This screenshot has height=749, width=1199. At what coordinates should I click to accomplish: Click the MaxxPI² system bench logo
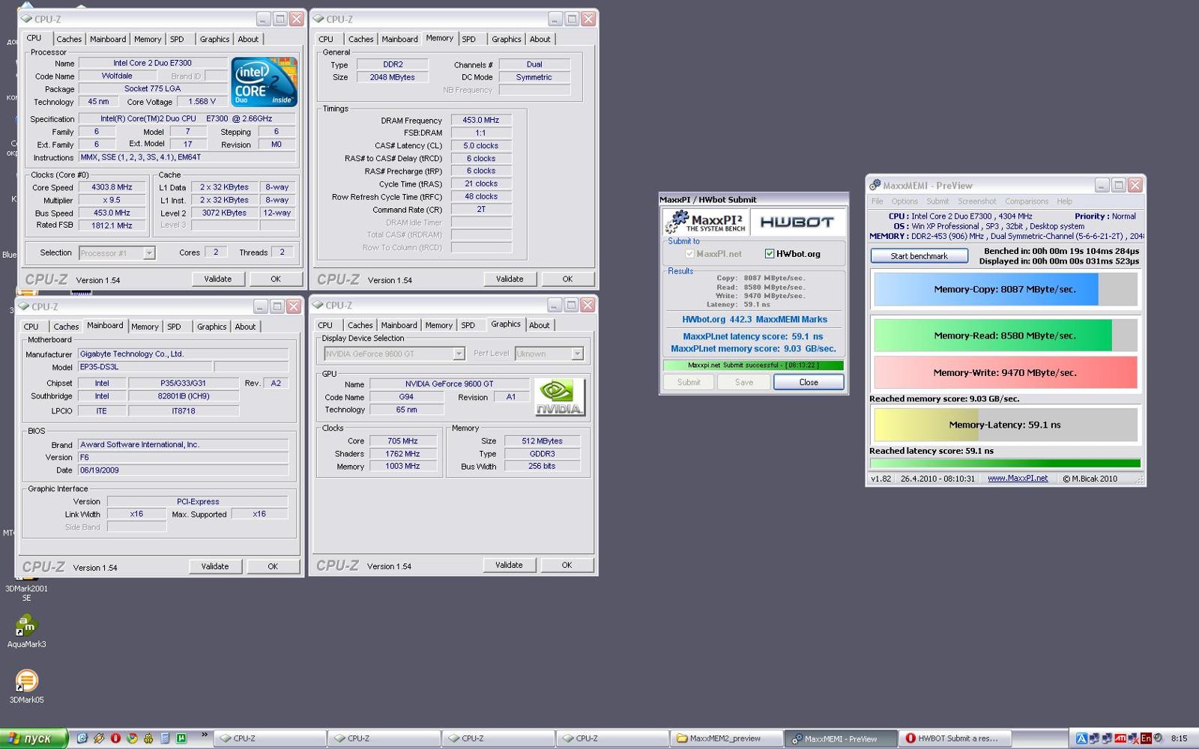tap(705, 222)
